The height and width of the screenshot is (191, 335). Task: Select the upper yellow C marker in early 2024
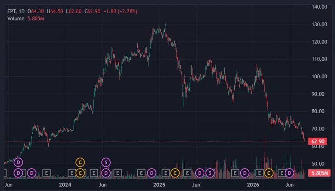pos(80,162)
